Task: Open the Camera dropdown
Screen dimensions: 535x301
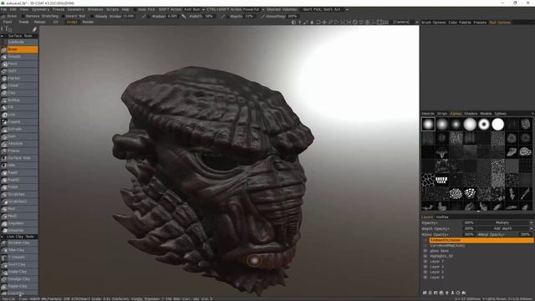Action: (x=405, y=22)
